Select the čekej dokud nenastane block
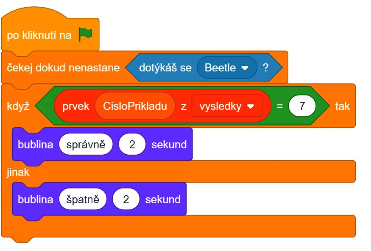 tap(64, 68)
